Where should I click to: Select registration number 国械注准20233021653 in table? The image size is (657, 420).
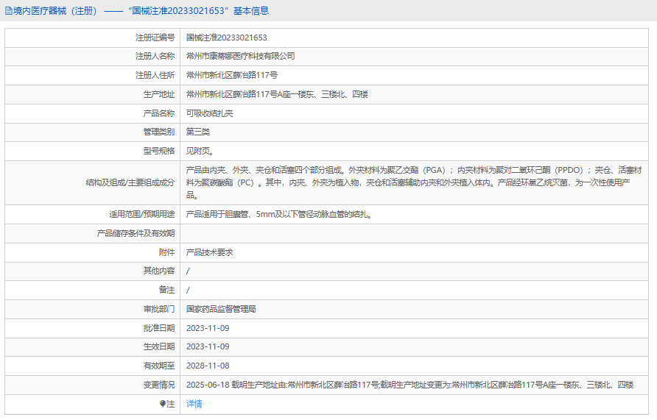click(x=226, y=38)
